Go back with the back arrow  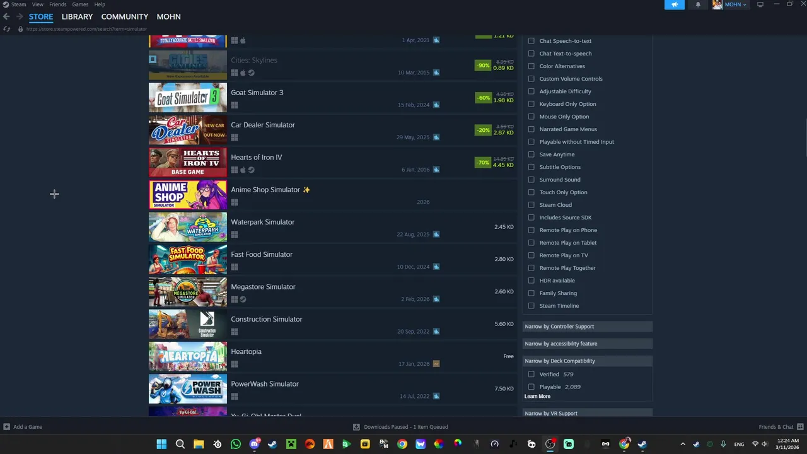(6, 16)
